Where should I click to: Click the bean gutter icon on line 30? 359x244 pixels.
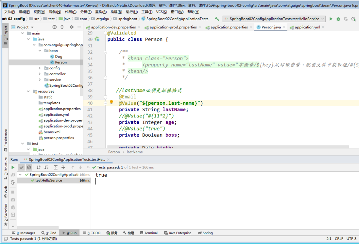[x=97, y=39]
